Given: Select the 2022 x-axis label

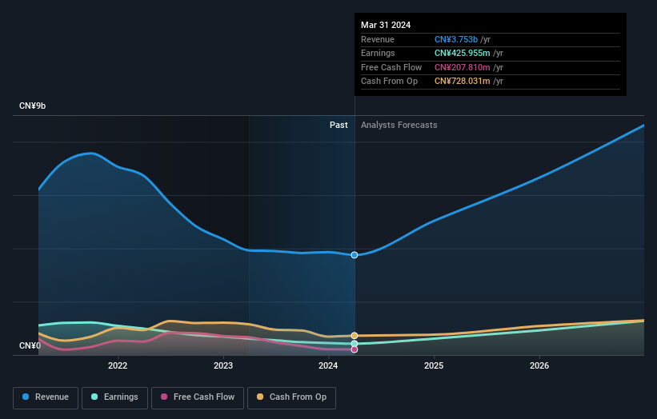Looking at the screenshot, I should [118, 365].
